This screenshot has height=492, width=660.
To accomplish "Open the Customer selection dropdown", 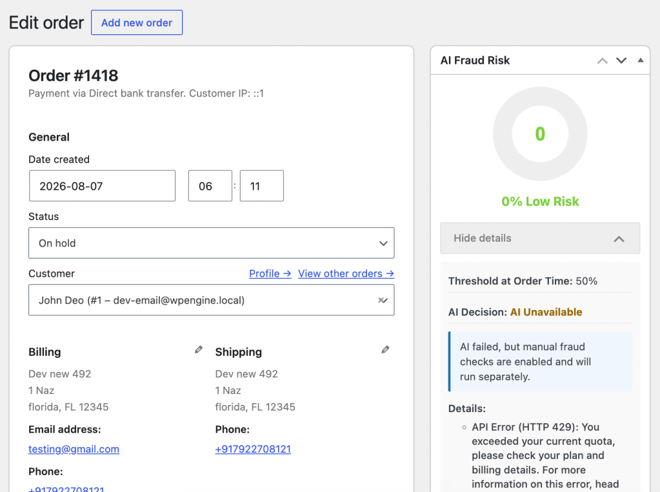I will coord(212,300).
